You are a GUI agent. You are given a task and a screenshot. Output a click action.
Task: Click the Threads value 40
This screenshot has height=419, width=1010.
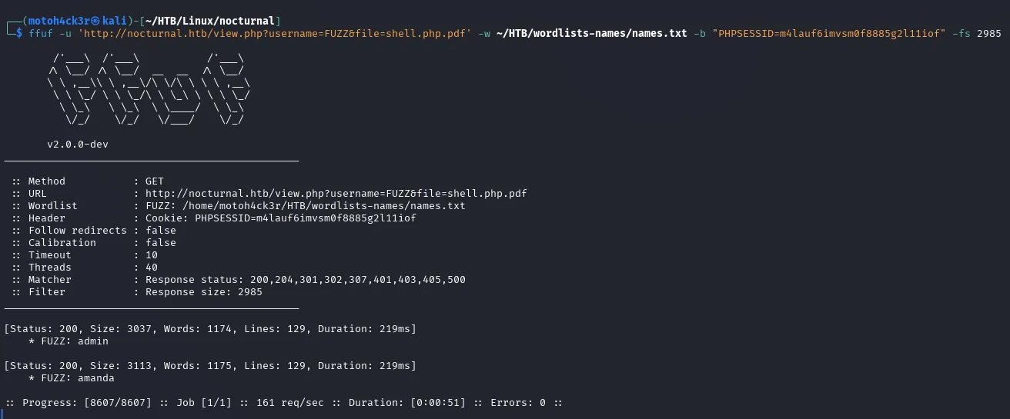[152, 268]
